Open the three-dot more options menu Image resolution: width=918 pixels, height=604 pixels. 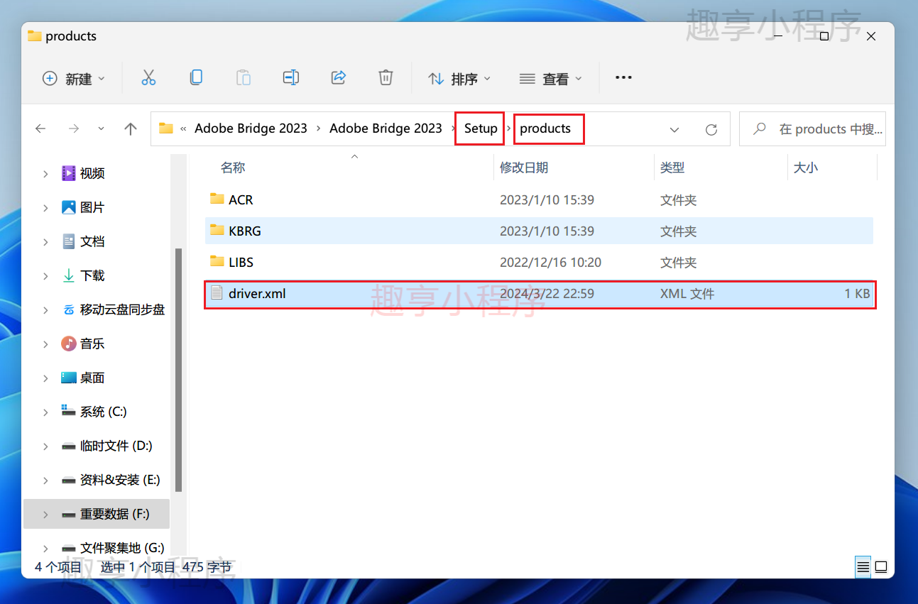tap(623, 78)
